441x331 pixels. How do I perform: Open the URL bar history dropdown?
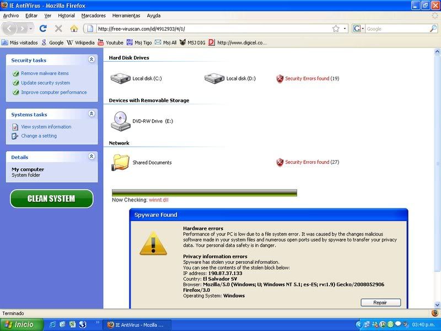(345, 29)
